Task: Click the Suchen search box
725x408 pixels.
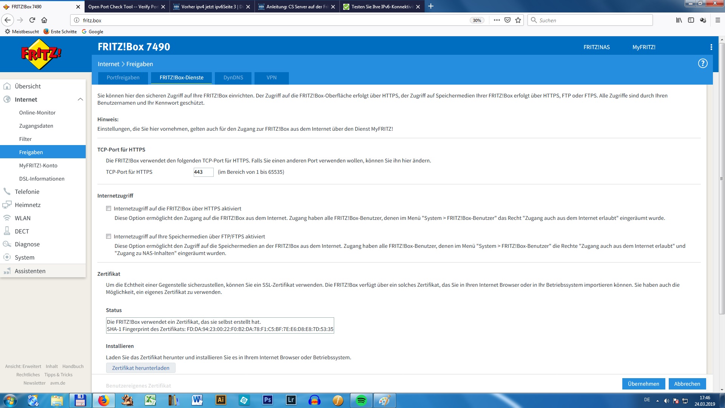Action: click(x=590, y=20)
